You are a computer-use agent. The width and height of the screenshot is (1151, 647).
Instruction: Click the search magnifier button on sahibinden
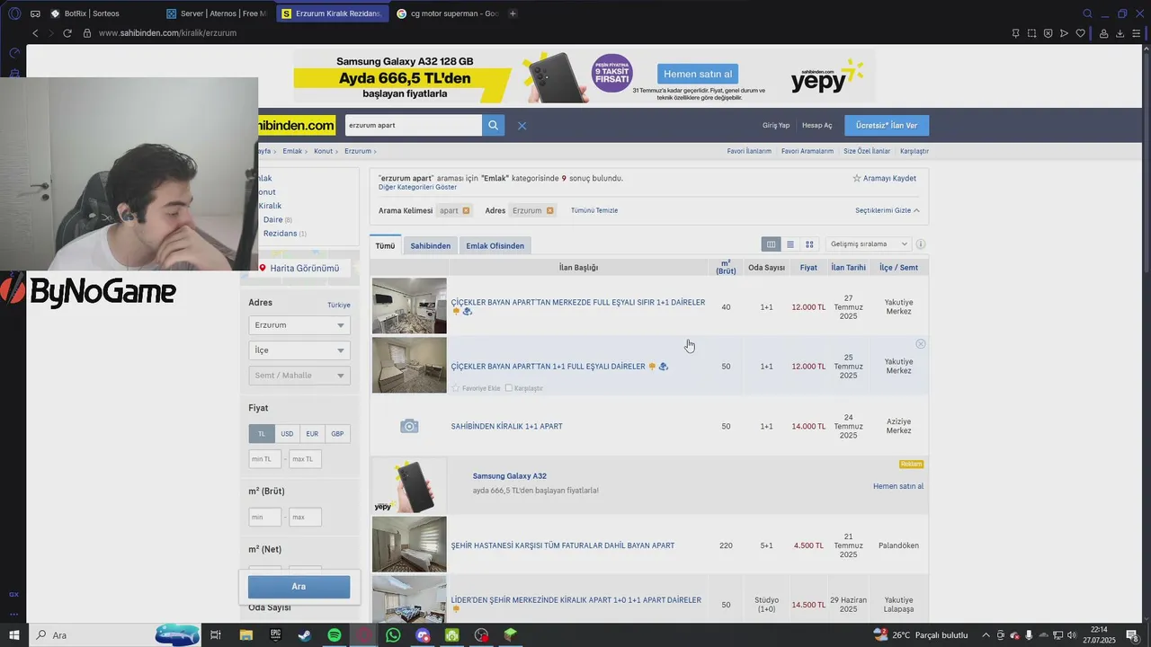pos(493,125)
